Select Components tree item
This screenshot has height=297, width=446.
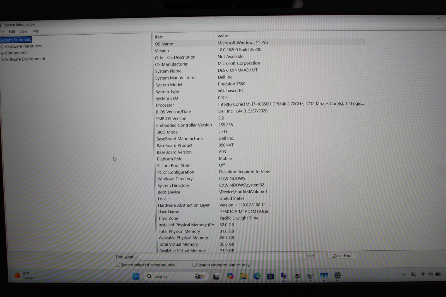tap(16, 53)
